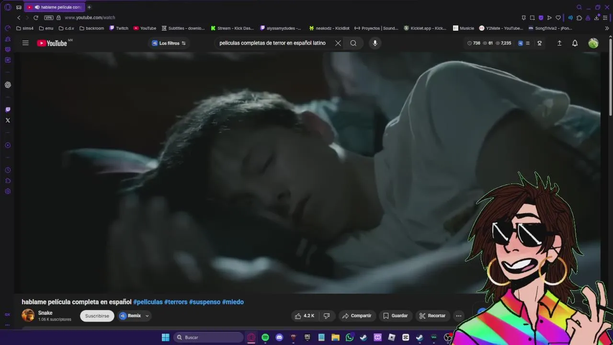Show more bookmarks with the double chevron
The width and height of the screenshot is (613, 345).
pos(607,28)
